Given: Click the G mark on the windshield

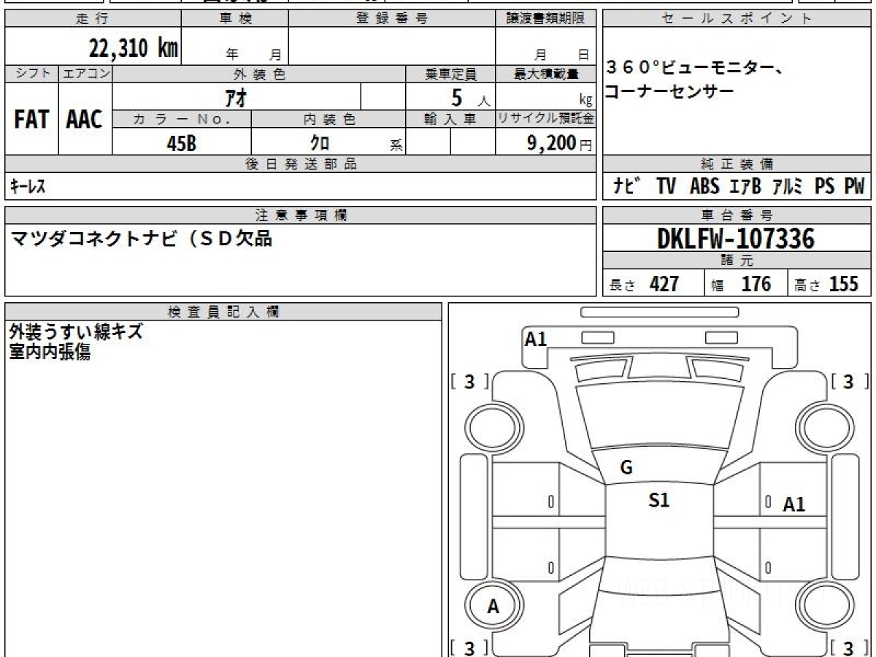Looking at the screenshot, I should click(x=626, y=469).
